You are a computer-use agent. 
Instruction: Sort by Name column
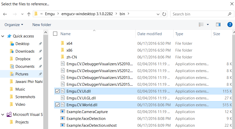tap(66, 34)
